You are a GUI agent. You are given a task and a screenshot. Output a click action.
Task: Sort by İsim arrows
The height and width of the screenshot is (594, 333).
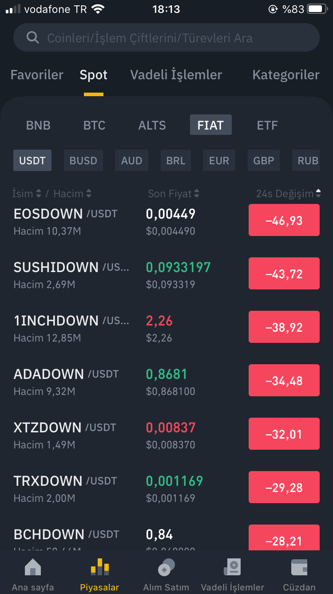tap(39, 194)
